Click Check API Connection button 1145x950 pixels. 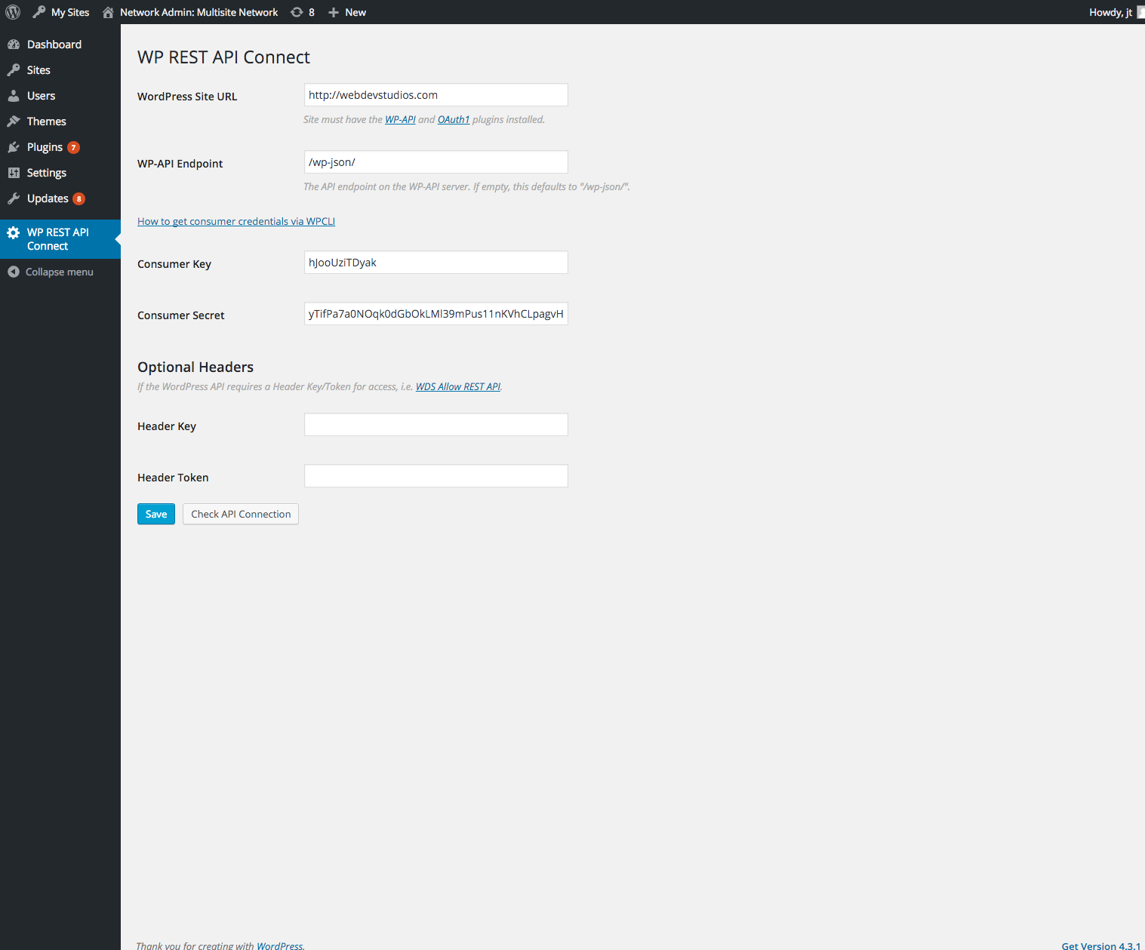pyautogui.click(x=241, y=514)
